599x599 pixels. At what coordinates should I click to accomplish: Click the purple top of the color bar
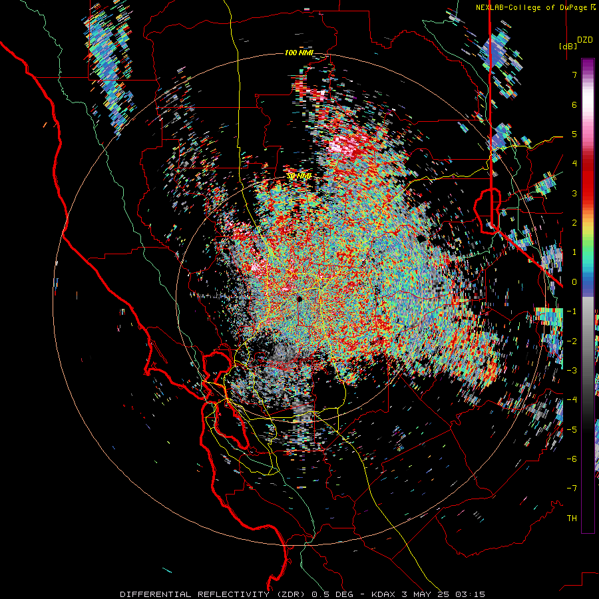[588, 65]
